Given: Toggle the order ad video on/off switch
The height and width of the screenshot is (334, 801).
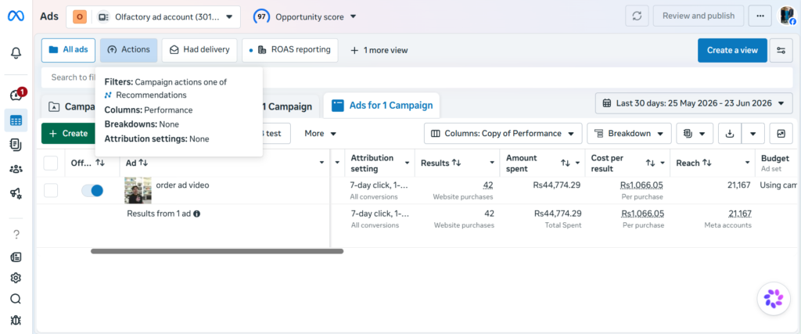Looking at the screenshot, I should [x=92, y=191].
